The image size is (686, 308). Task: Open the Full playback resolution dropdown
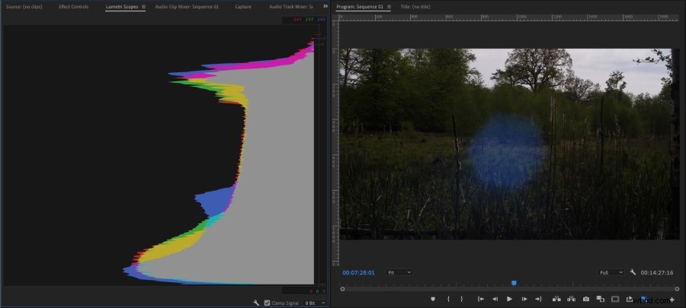(x=611, y=272)
